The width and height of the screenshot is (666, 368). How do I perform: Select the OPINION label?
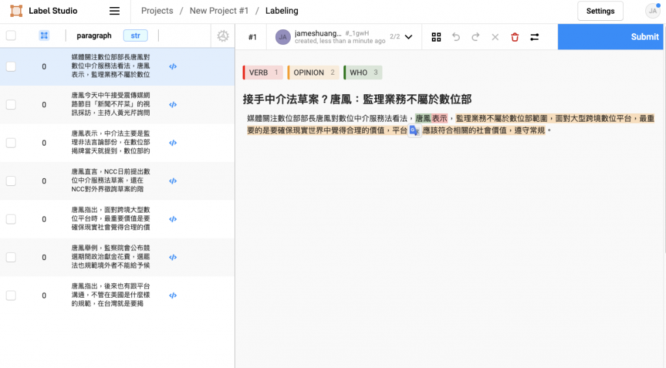(313, 73)
